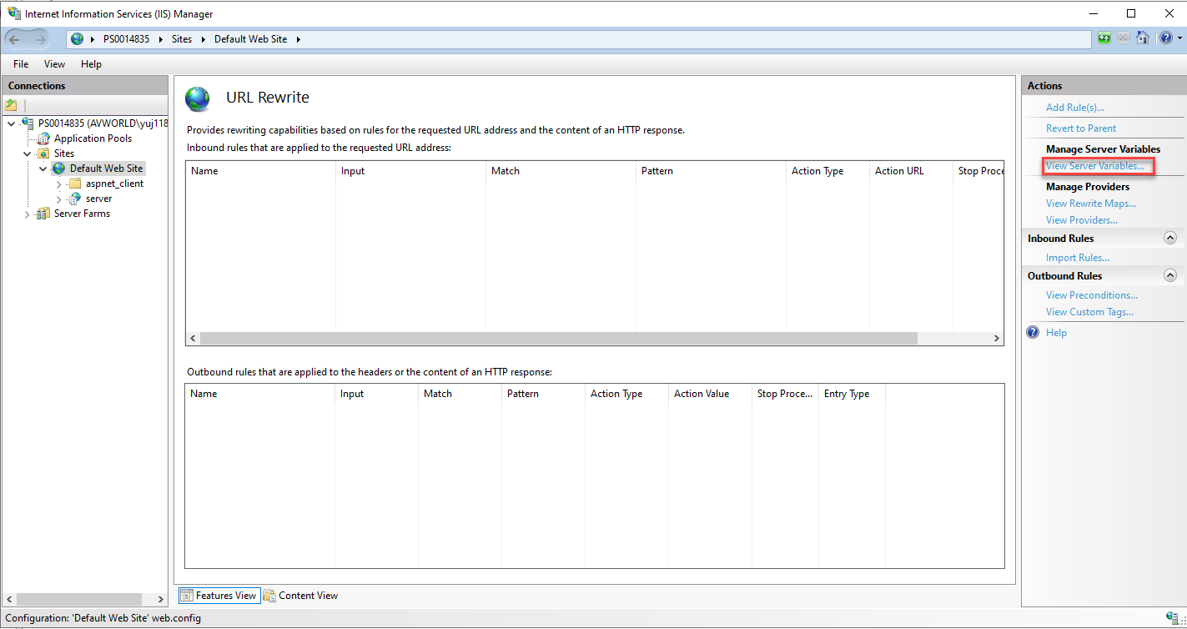The width and height of the screenshot is (1187, 629).
Task: Select Application Pools in the tree
Action: pyautogui.click(x=93, y=138)
